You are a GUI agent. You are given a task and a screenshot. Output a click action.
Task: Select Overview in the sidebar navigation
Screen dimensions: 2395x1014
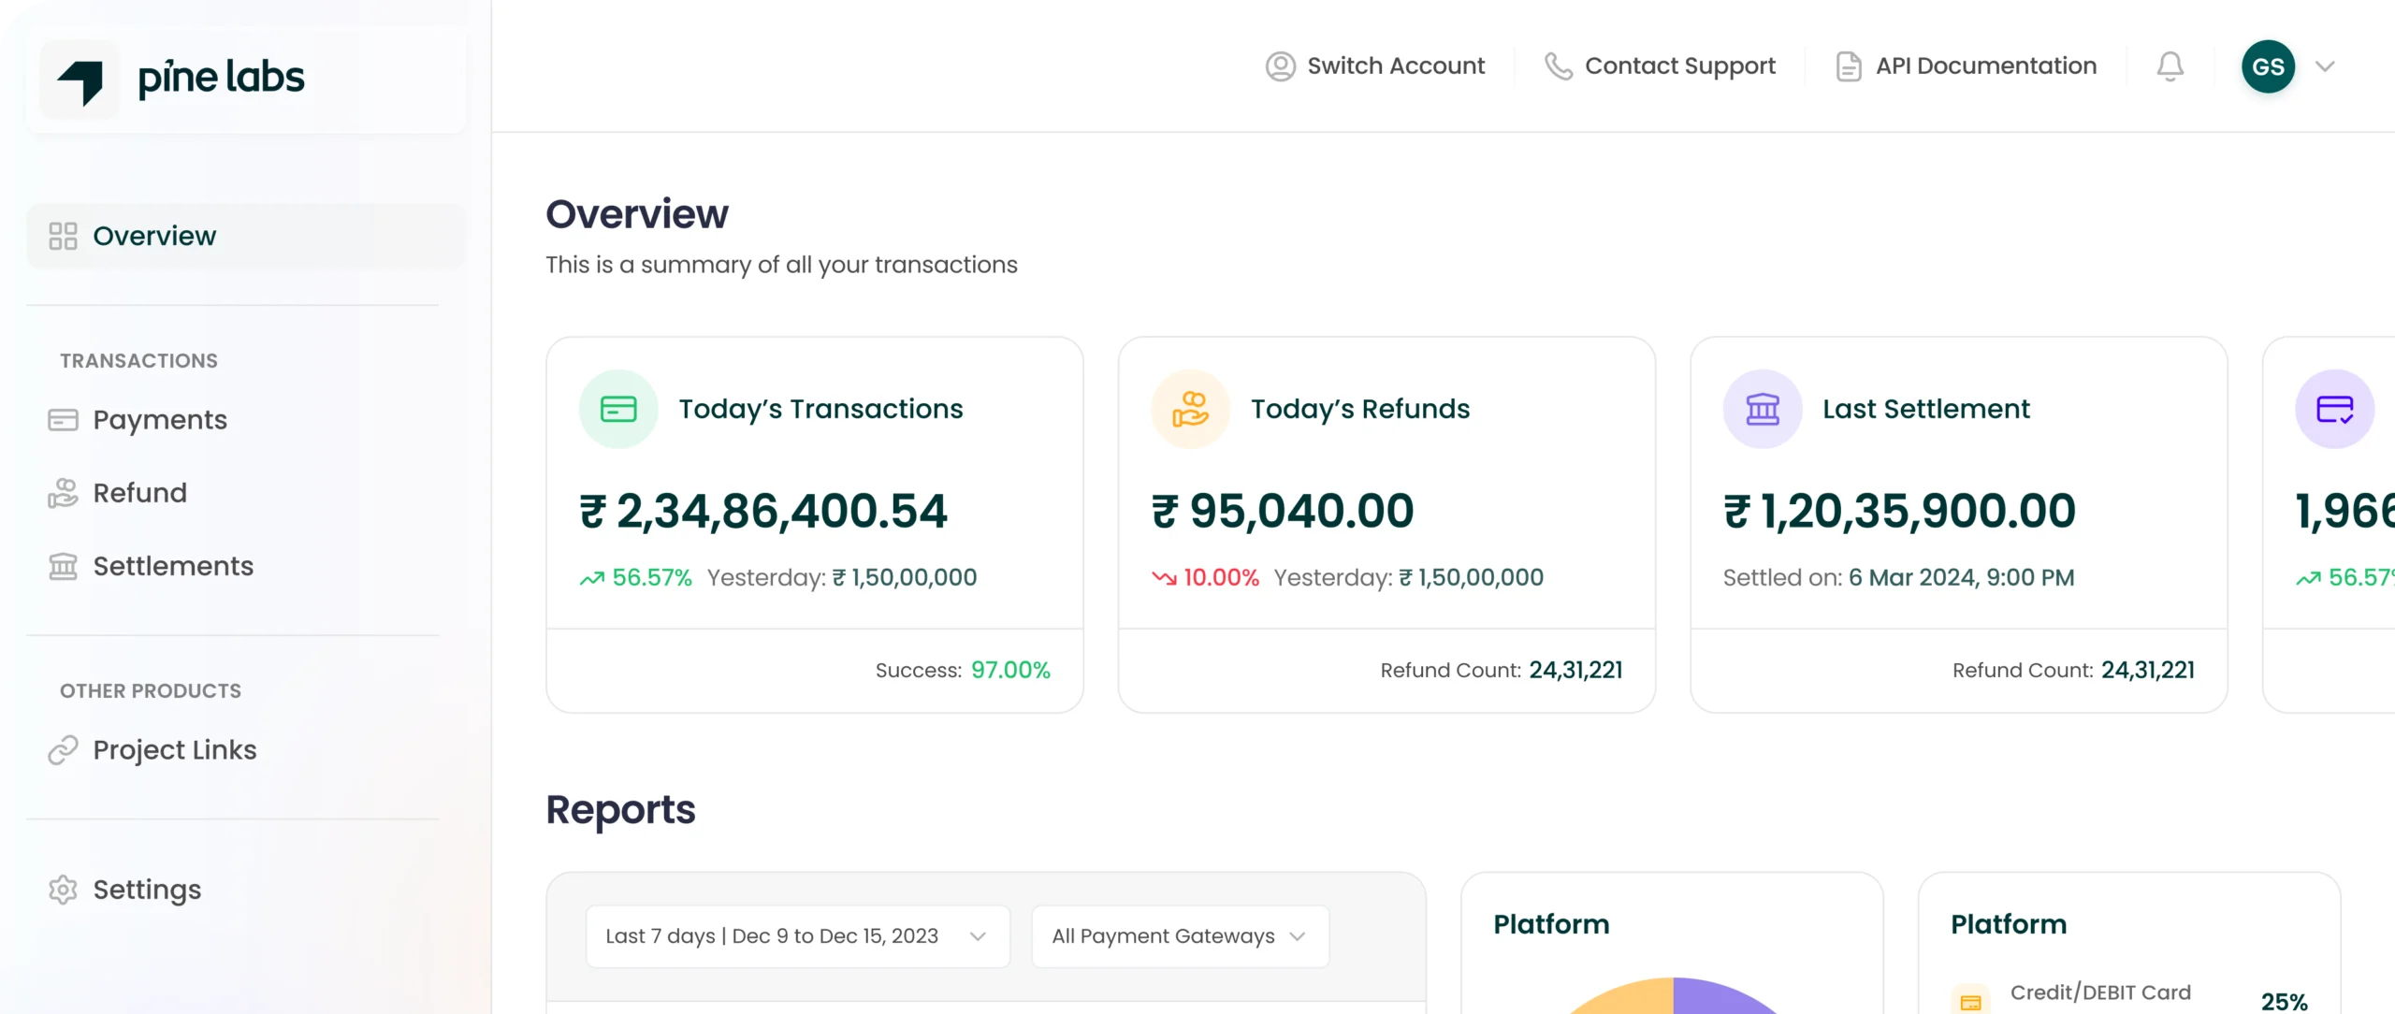click(x=154, y=236)
